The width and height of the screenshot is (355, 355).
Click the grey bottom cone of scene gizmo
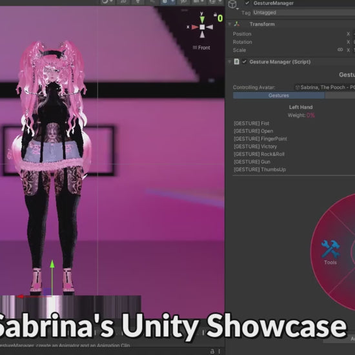(202, 34)
